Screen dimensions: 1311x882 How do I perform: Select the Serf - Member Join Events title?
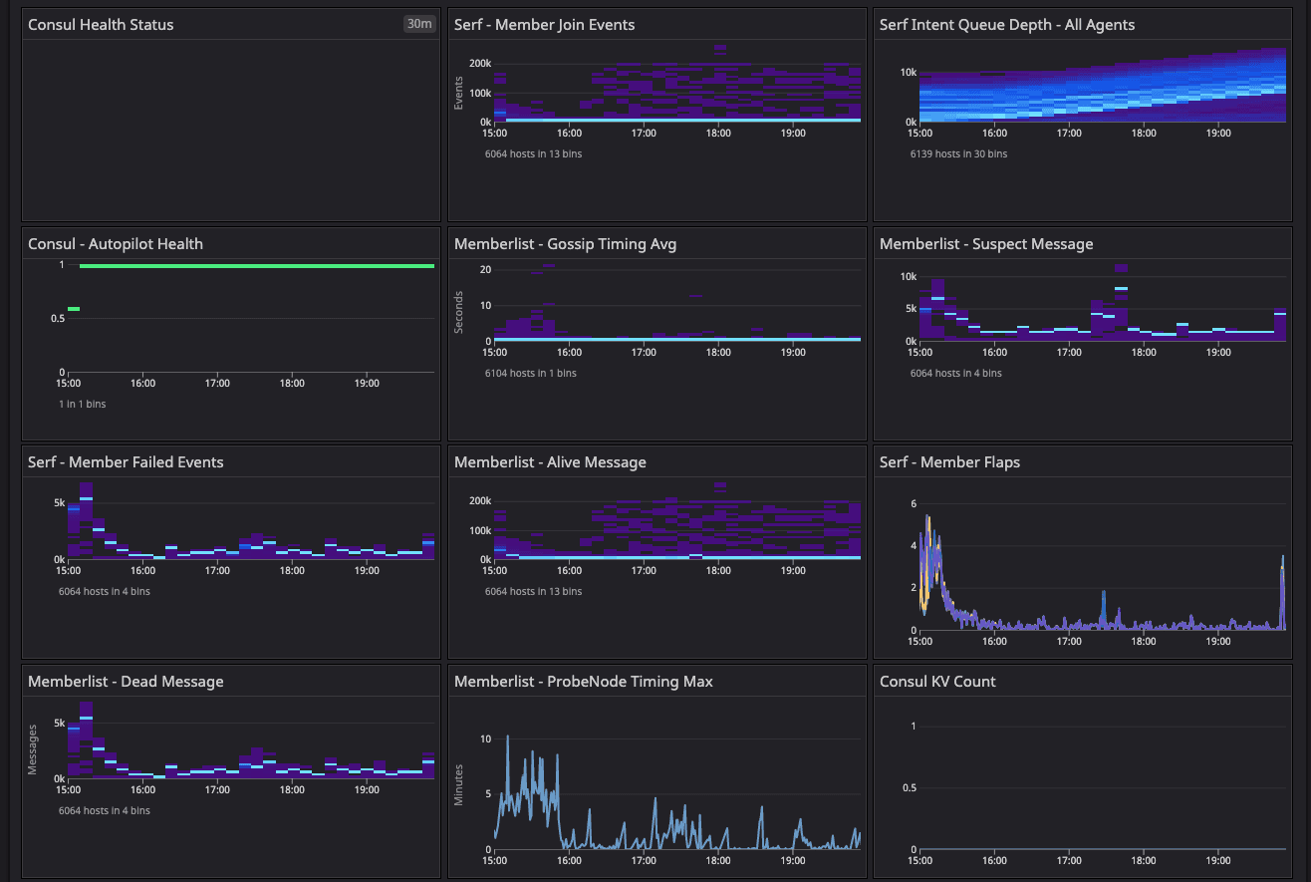544,25
